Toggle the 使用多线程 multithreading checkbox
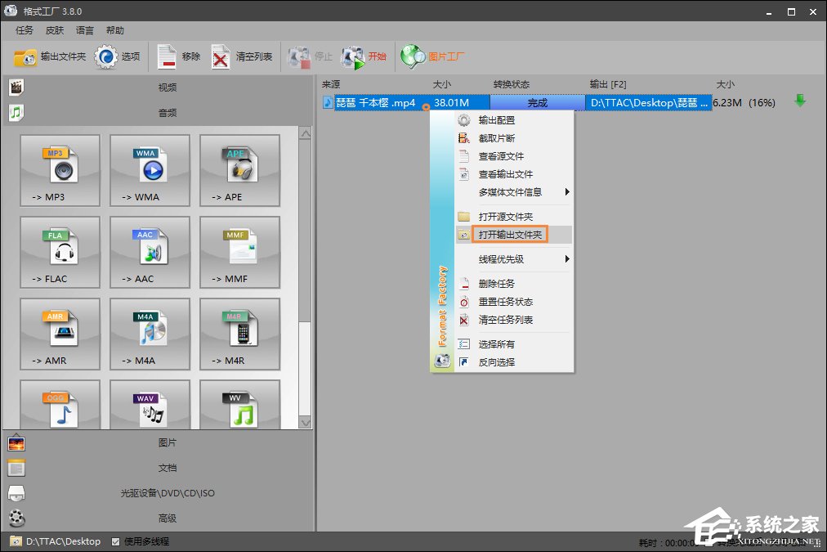827x552 pixels. click(x=114, y=541)
